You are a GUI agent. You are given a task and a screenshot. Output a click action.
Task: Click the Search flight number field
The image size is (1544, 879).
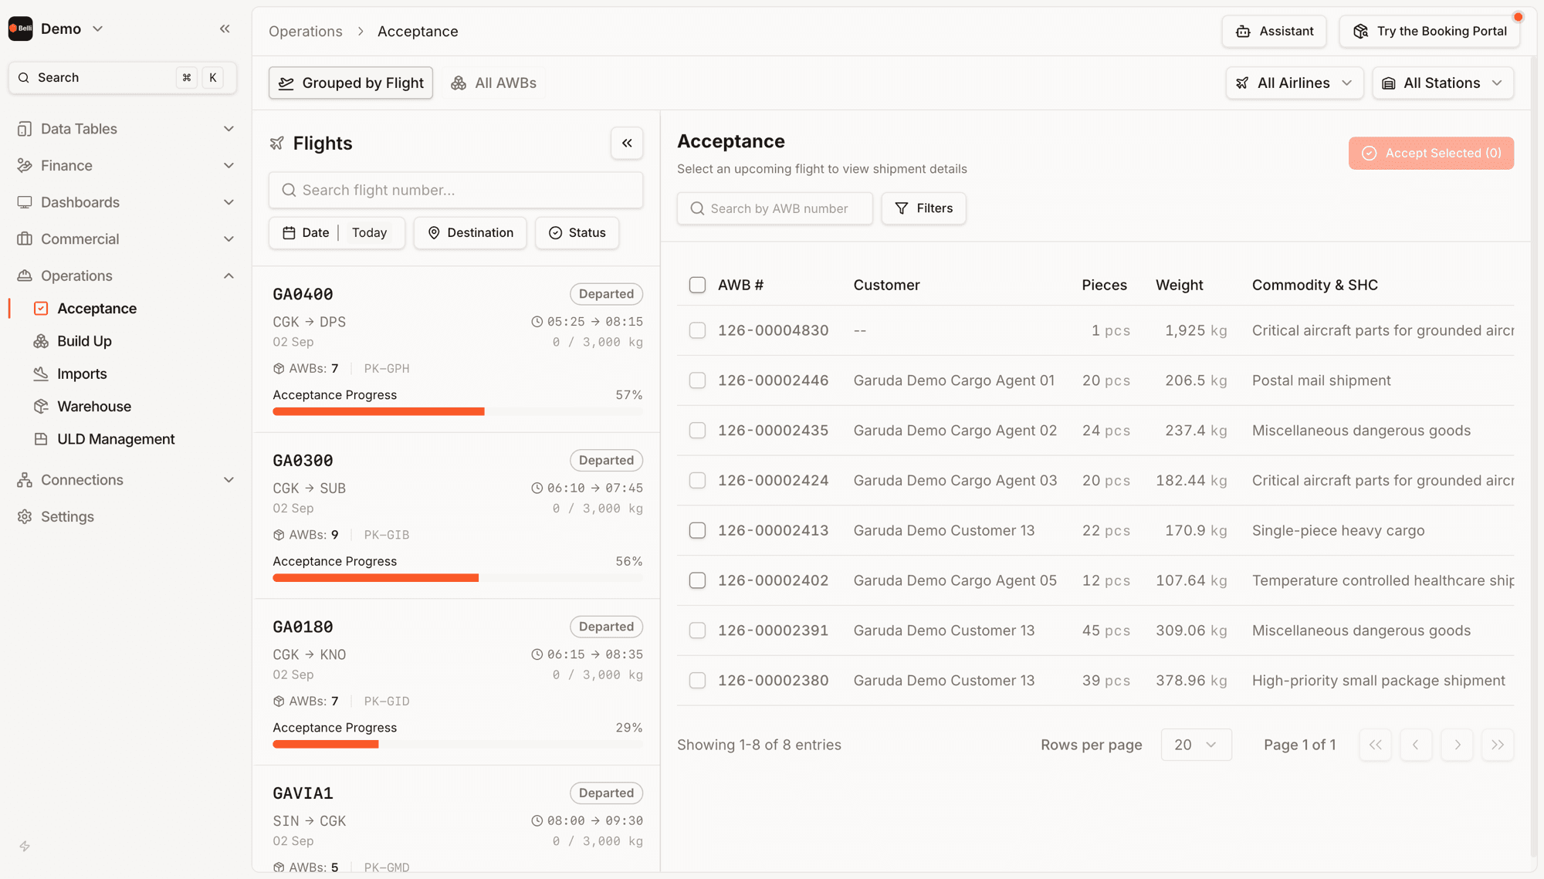click(455, 191)
